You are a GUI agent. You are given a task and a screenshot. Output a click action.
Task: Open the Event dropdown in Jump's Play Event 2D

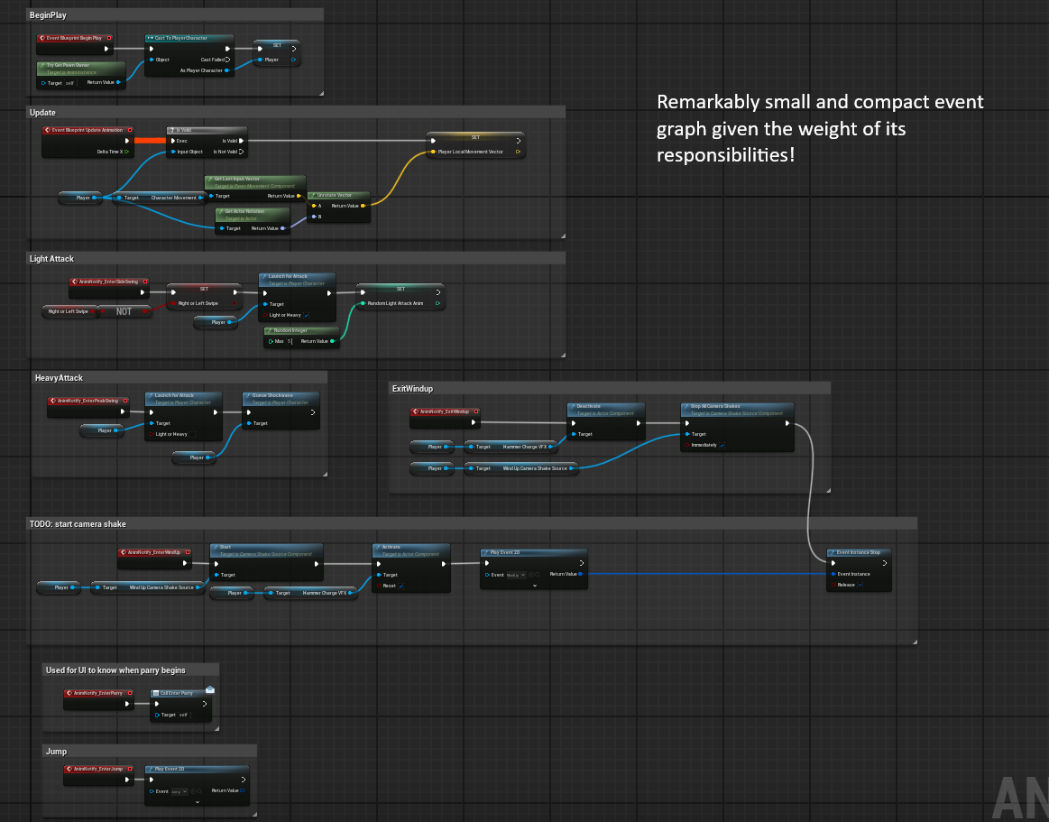pyautogui.click(x=179, y=791)
